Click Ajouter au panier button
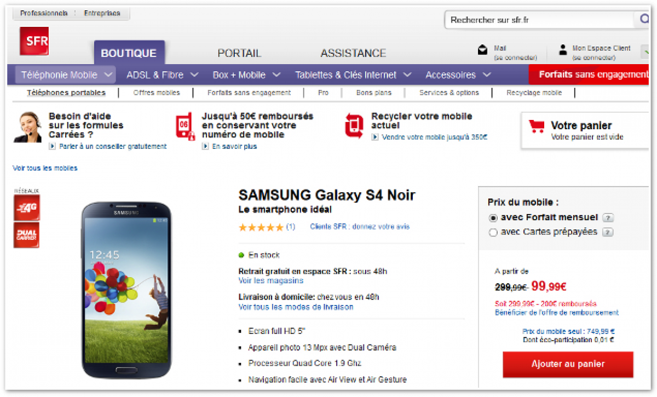 tap(568, 364)
